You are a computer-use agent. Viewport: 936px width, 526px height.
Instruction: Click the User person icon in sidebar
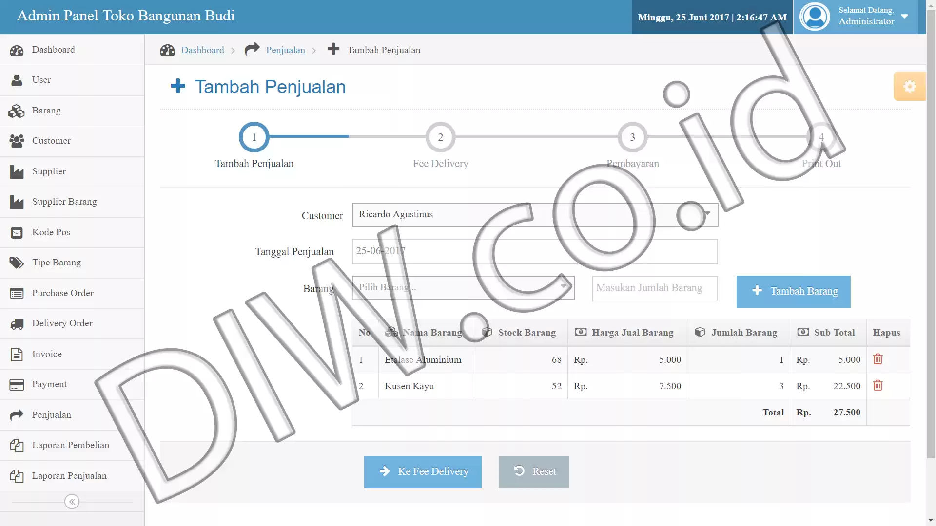click(17, 80)
